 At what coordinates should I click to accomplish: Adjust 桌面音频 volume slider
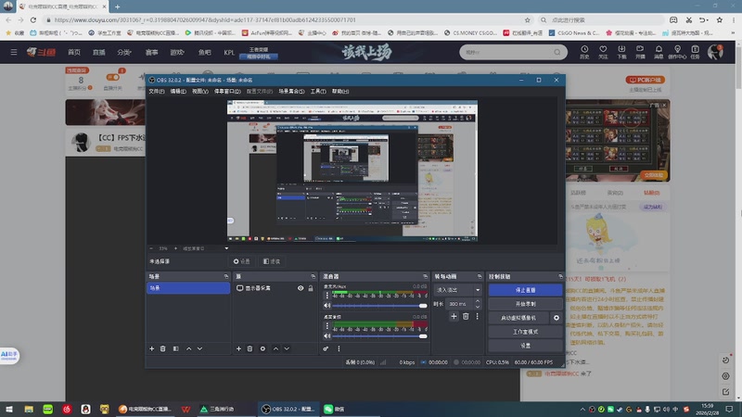pyautogui.click(x=379, y=336)
